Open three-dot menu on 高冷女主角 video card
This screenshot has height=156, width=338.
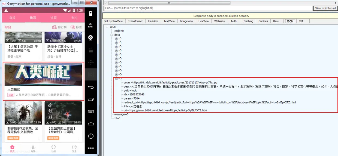coord(79,57)
